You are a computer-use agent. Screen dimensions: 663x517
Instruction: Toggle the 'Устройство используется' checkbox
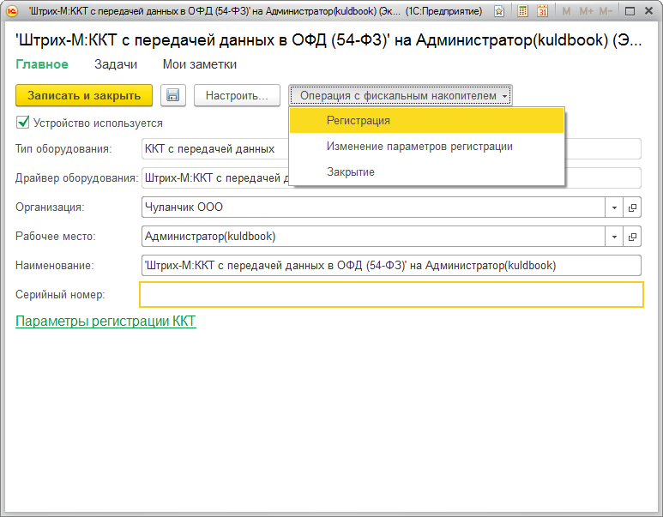(x=22, y=123)
